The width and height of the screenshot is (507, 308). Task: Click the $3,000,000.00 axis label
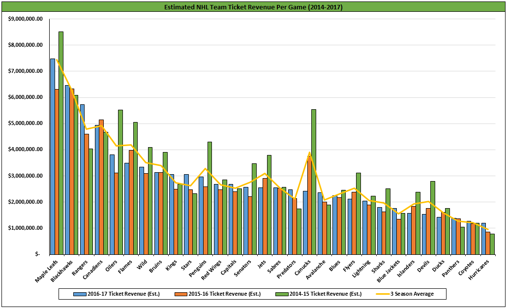(x=25, y=176)
